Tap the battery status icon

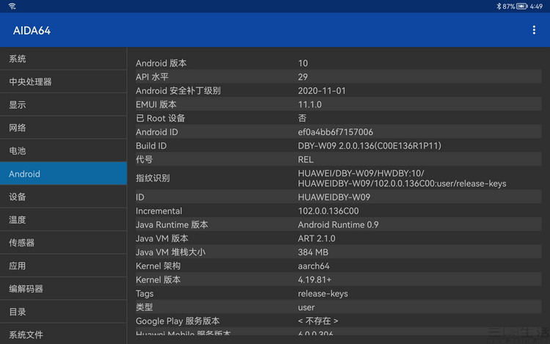click(521, 7)
